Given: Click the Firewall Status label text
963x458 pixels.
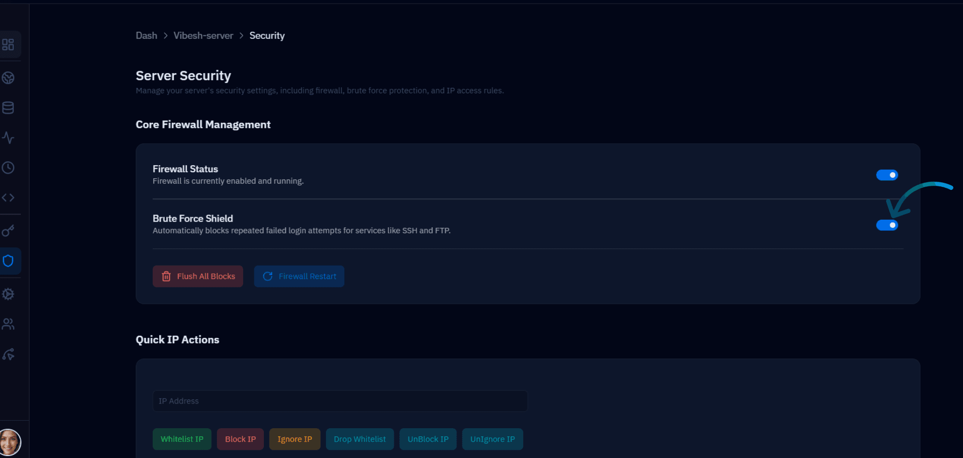Looking at the screenshot, I should [x=186, y=169].
